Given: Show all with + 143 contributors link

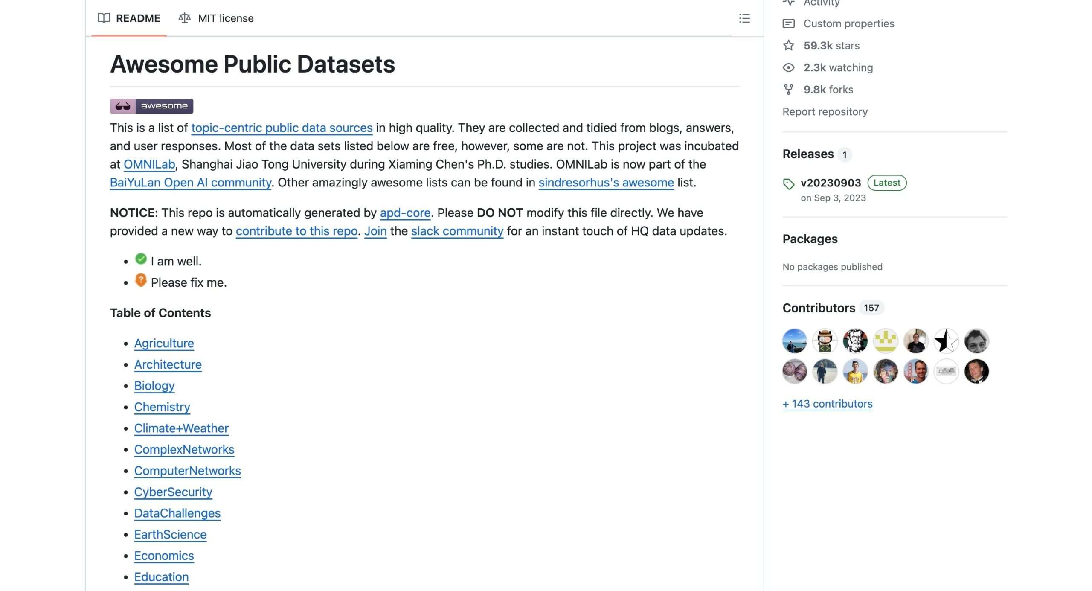Looking at the screenshot, I should [x=827, y=404].
